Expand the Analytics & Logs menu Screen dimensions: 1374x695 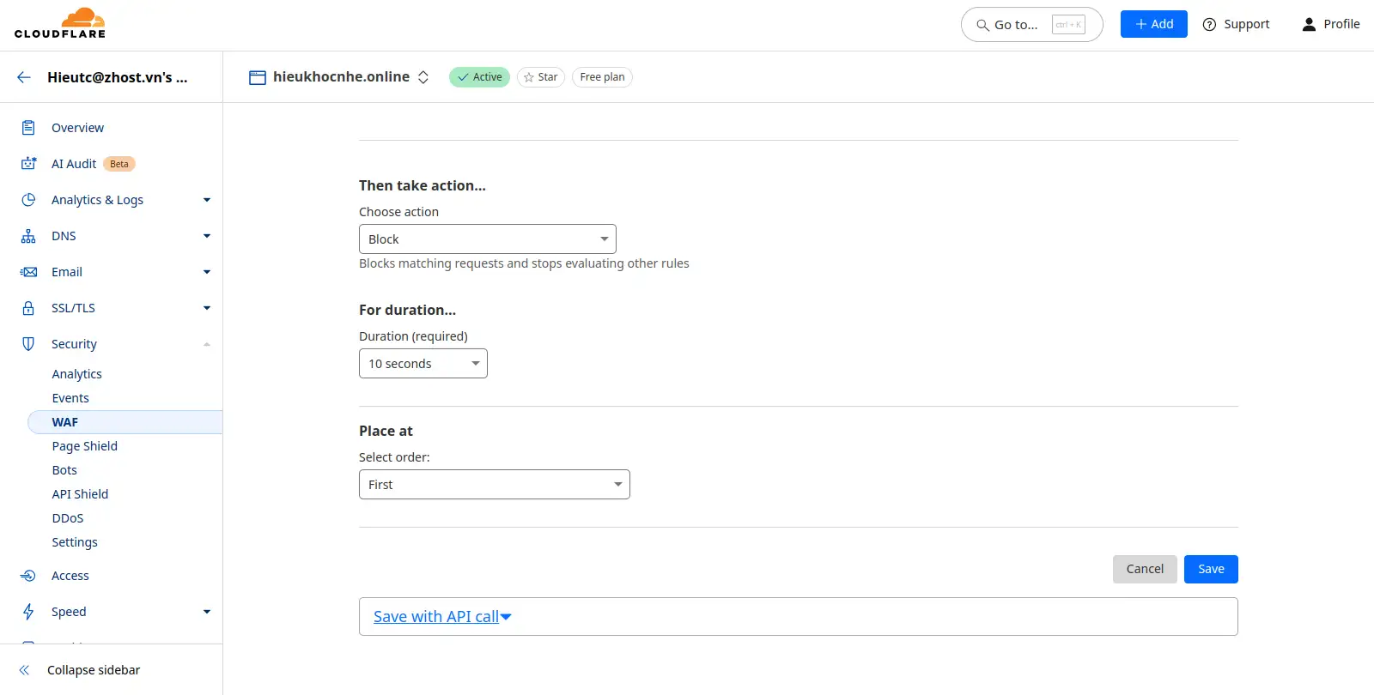(97, 200)
